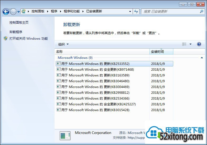Collapse the Microsoft Windows (9) group
This screenshot has width=207, height=145.
202,58
